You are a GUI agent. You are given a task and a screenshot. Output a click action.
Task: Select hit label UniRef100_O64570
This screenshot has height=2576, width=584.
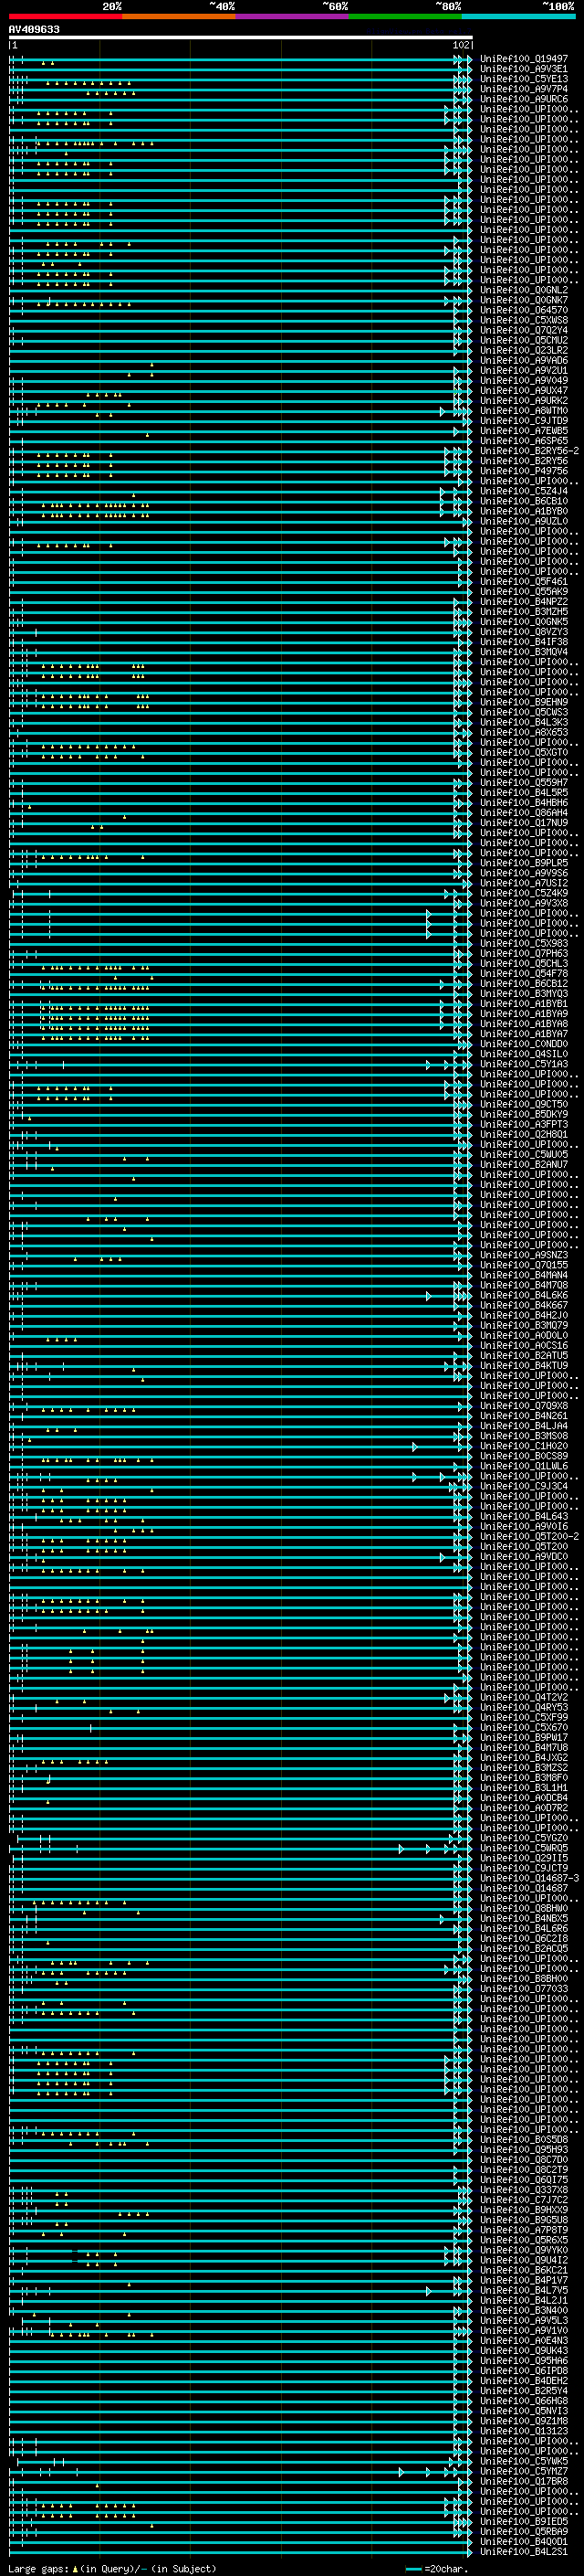coord(524,310)
